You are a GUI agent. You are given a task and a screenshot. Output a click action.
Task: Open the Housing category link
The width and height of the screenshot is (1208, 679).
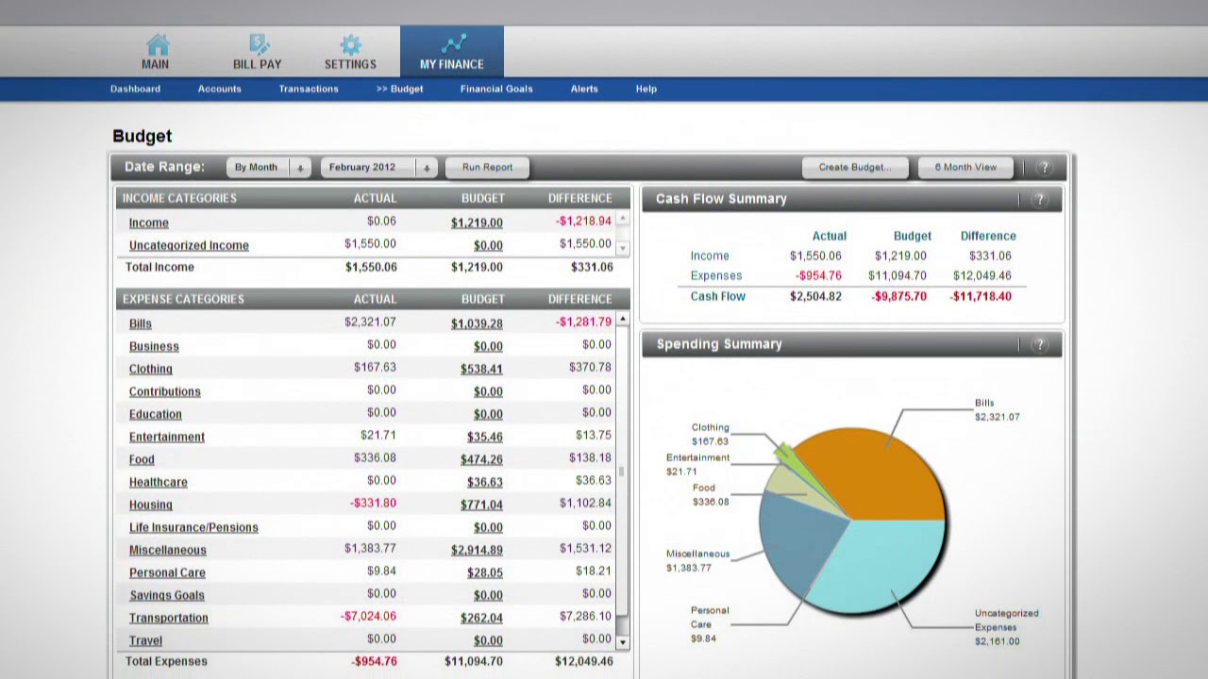(151, 505)
